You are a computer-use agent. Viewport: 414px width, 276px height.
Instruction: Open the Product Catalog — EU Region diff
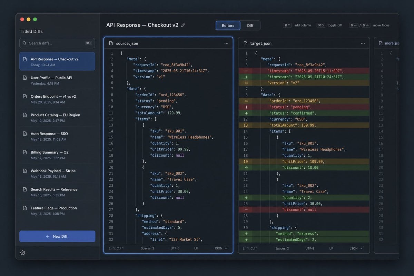point(57,117)
